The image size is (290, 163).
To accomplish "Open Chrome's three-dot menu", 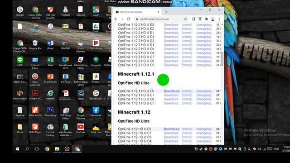I will click(219, 19).
